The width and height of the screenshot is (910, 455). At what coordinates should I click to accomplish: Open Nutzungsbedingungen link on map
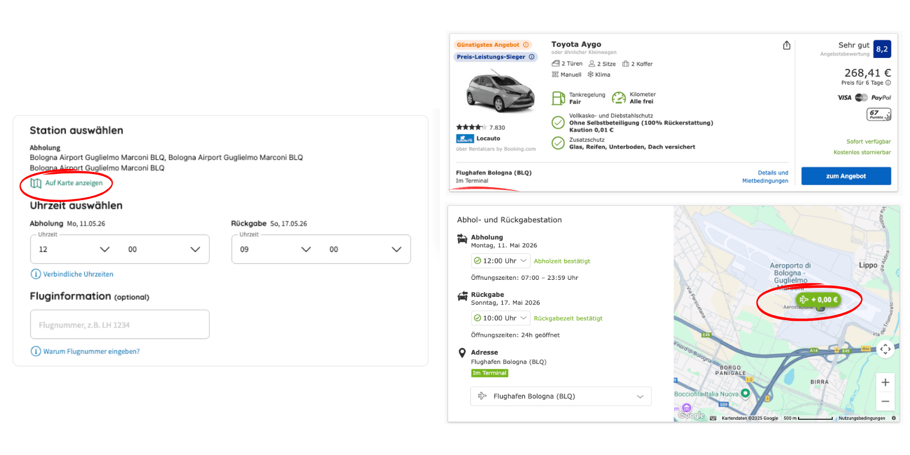pos(862,418)
